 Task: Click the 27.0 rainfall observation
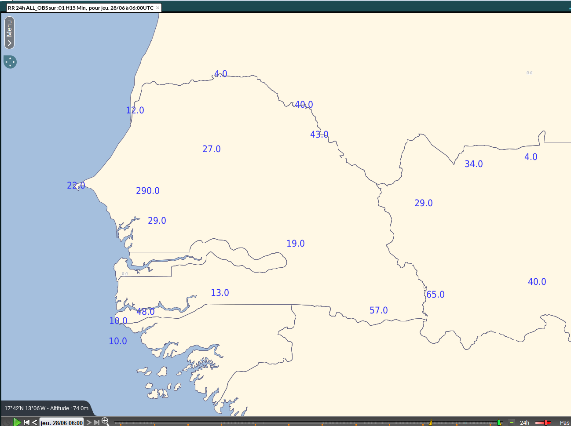click(212, 149)
